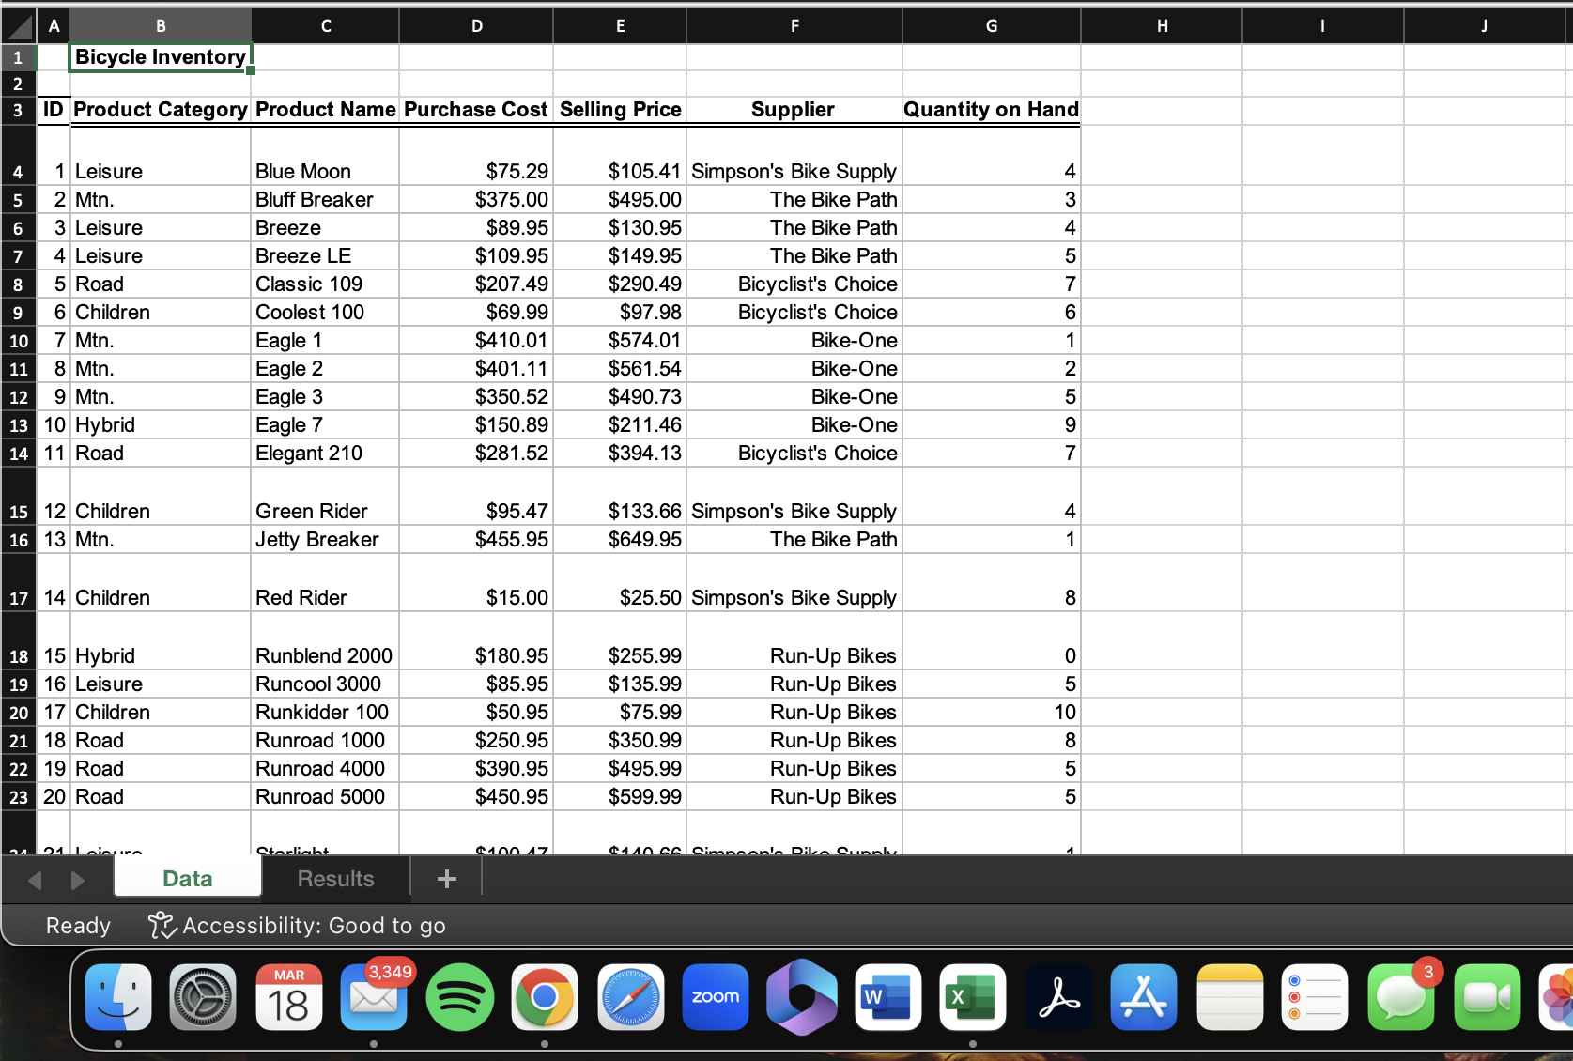The width and height of the screenshot is (1573, 1061).
Task: Open Google Chrome from the Dock
Action: click(545, 997)
